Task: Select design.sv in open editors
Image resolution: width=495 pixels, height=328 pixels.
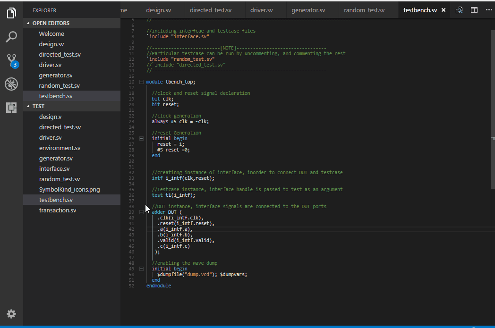Action: click(x=72, y=44)
